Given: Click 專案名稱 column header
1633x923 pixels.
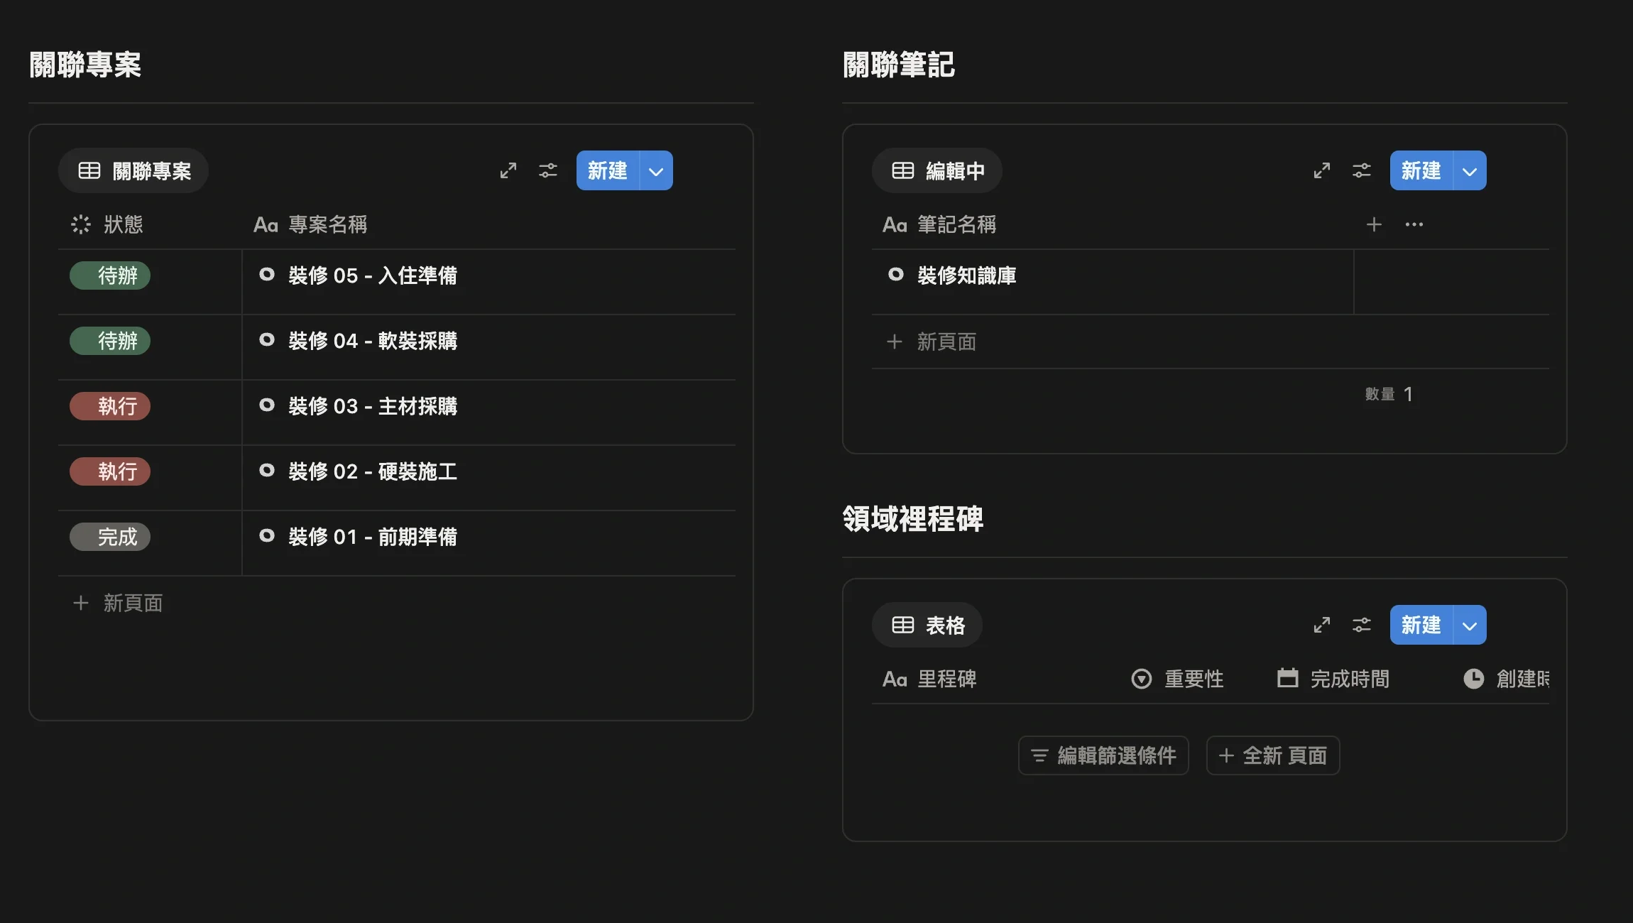Looking at the screenshot, I should pyautogui.click(x=310, y=224).
